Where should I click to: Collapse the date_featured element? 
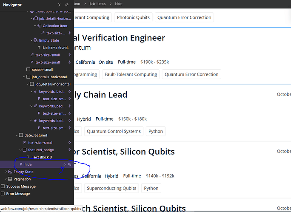point(17,135)
